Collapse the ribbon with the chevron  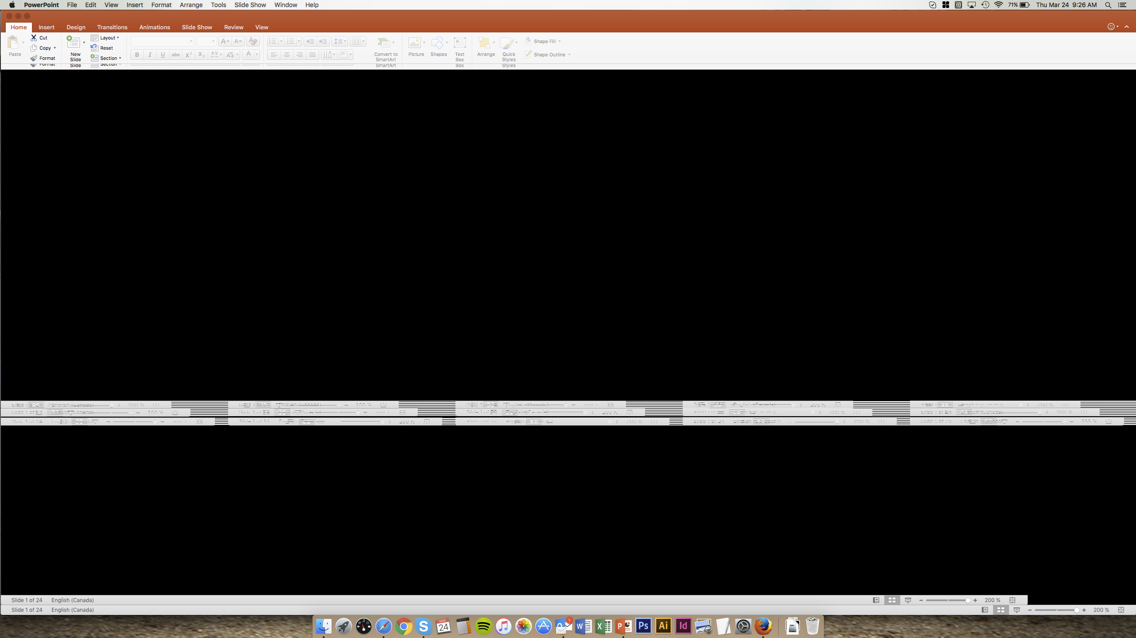(1127, 27)
